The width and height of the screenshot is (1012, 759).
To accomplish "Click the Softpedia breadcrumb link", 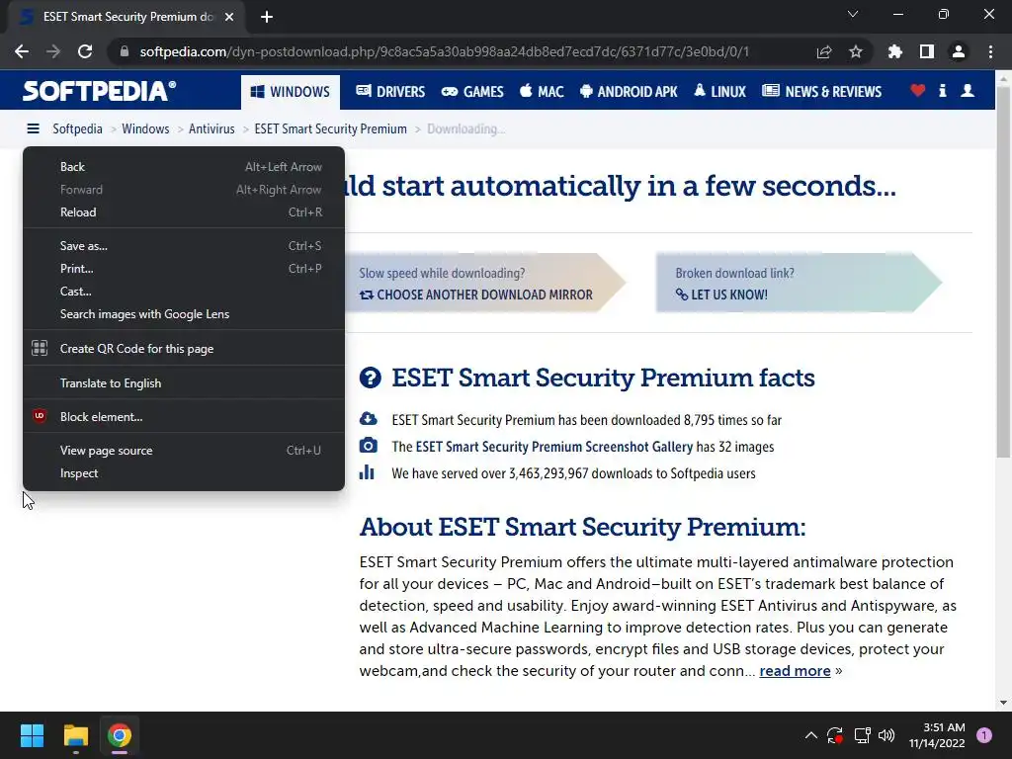I will 77,128.
